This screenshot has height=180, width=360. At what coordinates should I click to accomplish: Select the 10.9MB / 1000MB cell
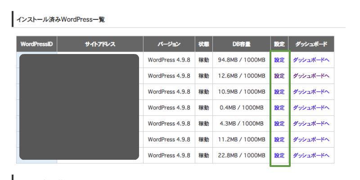coord(242,92)
